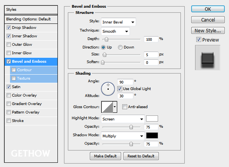This screenshot has height=167, width=229.
Task: Click the Make Default button
Action: click(105, 156)
